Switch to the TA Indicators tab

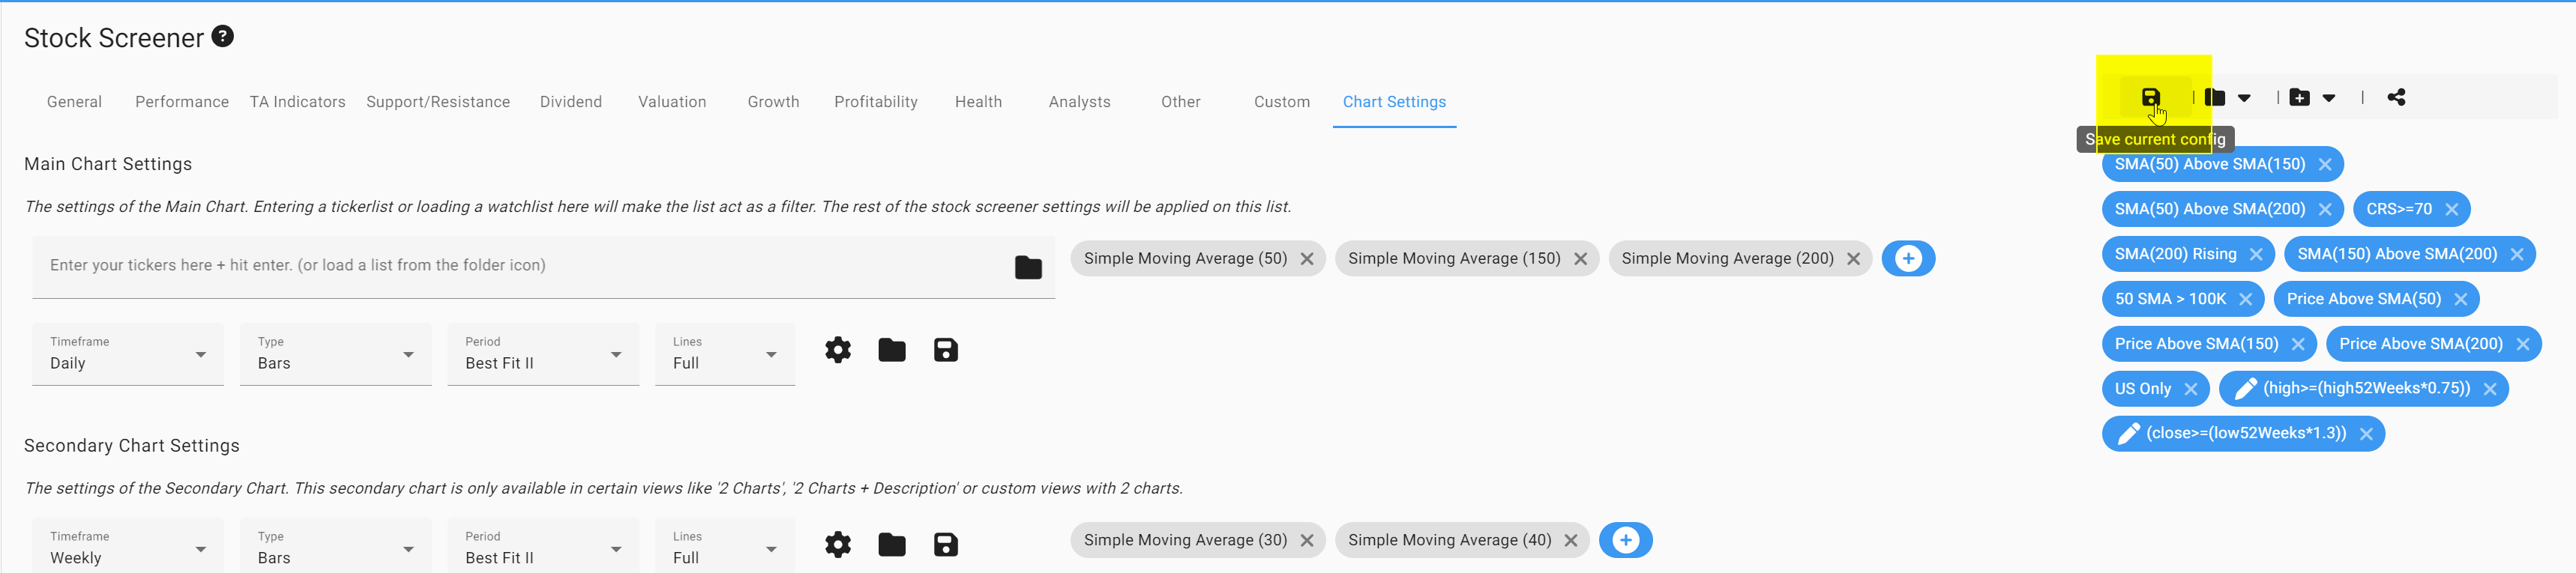click(297, 102)
